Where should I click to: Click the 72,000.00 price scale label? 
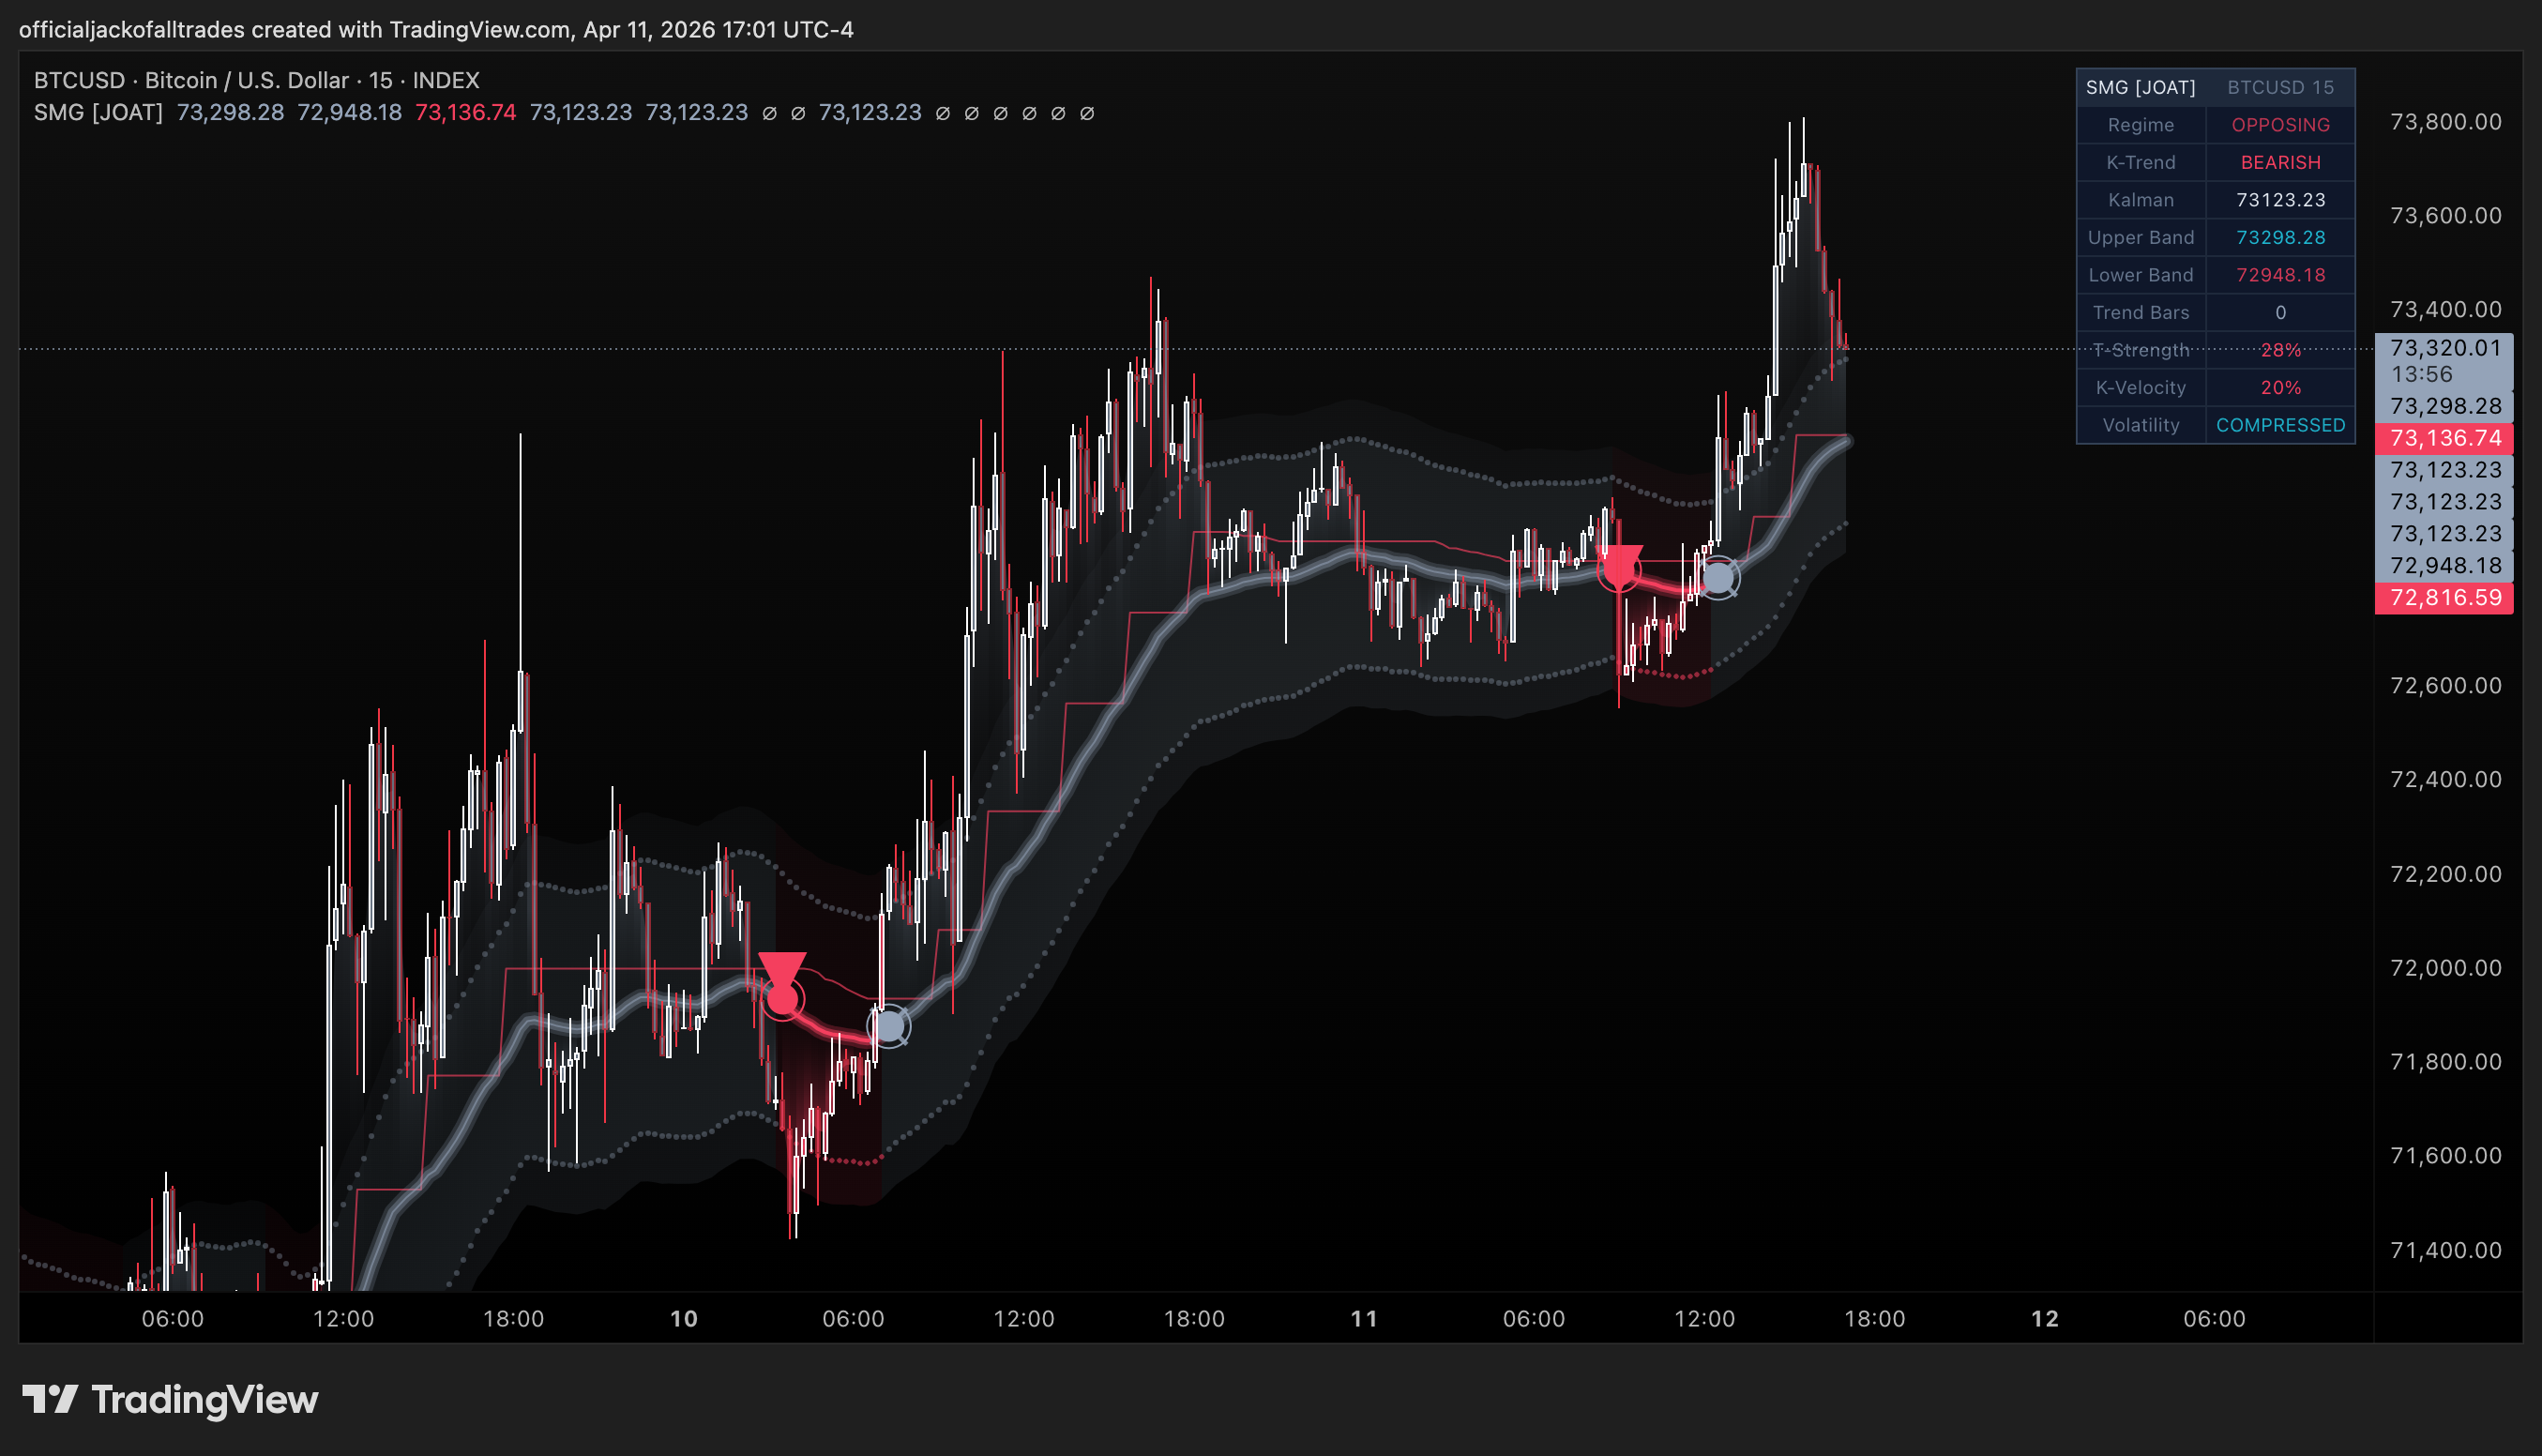2445,968
